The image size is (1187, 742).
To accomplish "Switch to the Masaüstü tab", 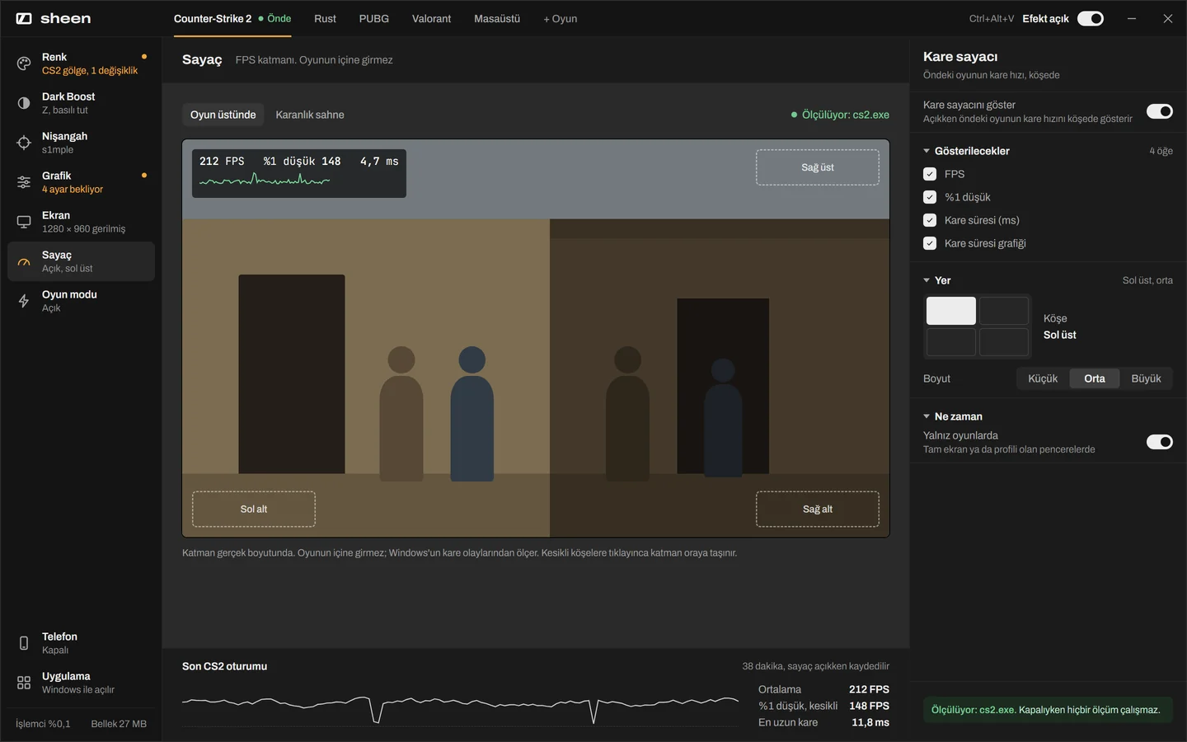I will click(497, 18).
